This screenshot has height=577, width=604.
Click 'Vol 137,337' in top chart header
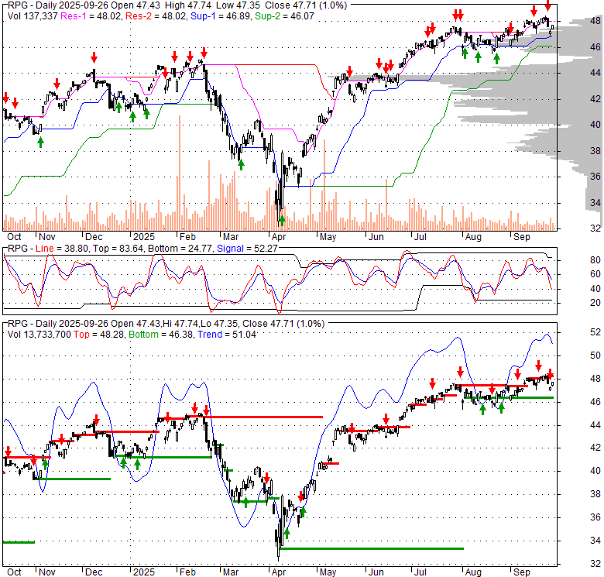click(33, 16)
